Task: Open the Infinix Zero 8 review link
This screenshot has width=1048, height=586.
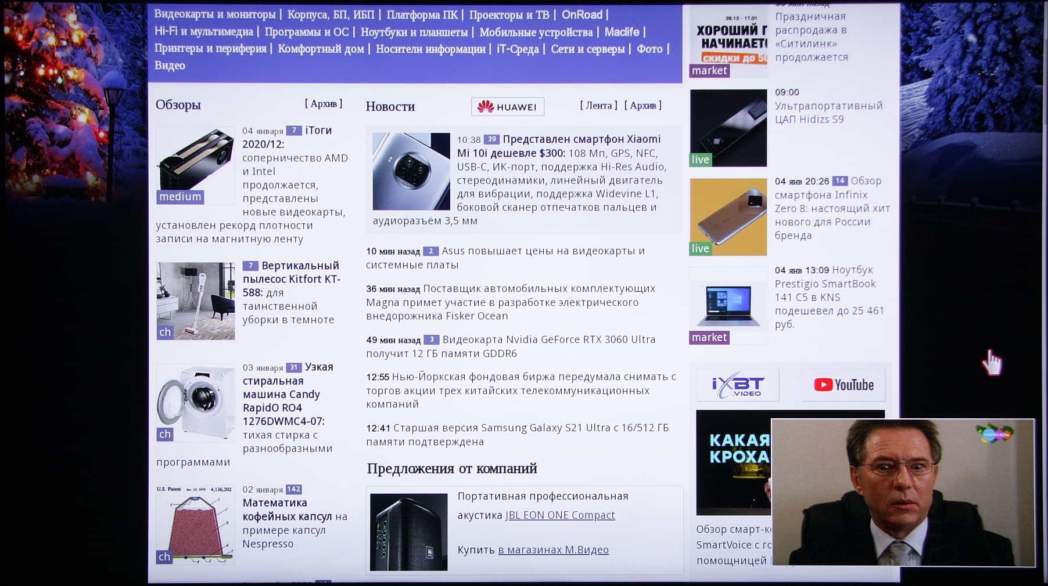Action: tap(832, 208)
